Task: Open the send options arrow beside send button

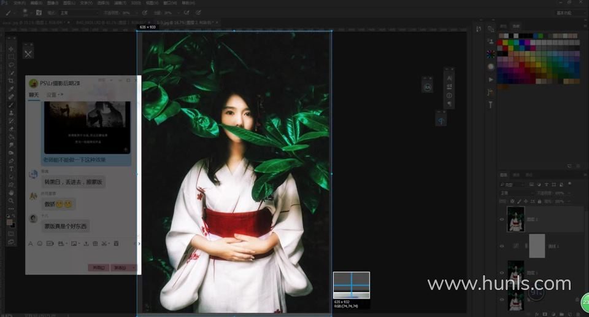Action: pyautogui.click(x=134, y=268)
